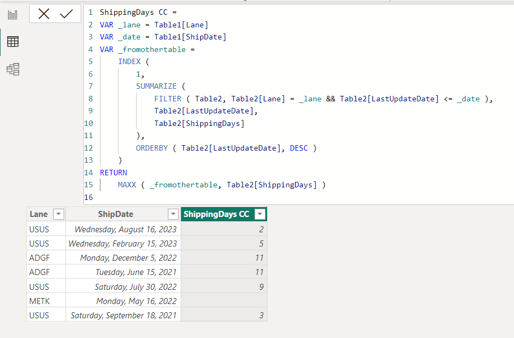
Task: Click ShippingDays value 9 cell
Action: point(224,287)
